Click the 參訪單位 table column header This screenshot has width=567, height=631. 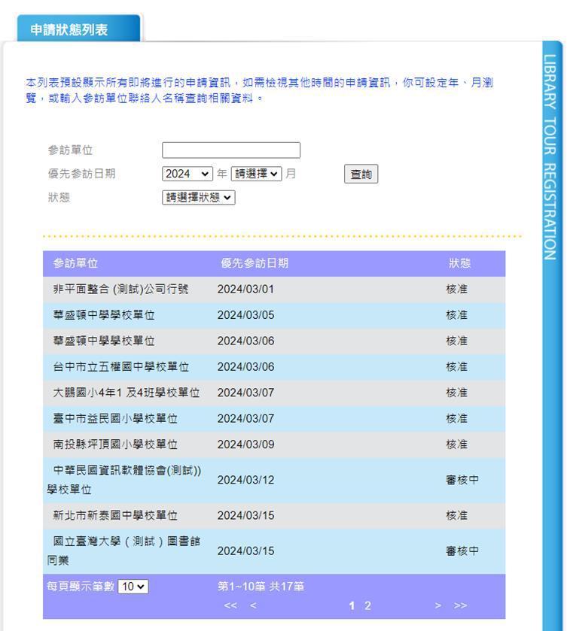coord(76,263)
